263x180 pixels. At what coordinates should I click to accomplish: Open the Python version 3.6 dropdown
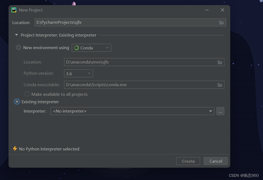click(78, 73)
